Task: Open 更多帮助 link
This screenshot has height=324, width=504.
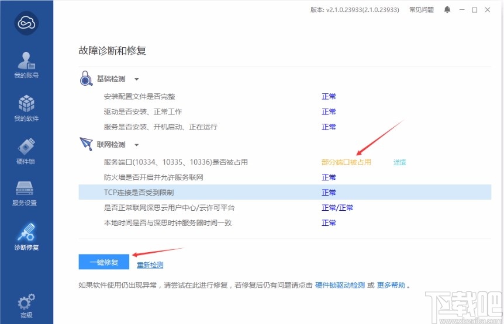Action: tap(391, 285)
